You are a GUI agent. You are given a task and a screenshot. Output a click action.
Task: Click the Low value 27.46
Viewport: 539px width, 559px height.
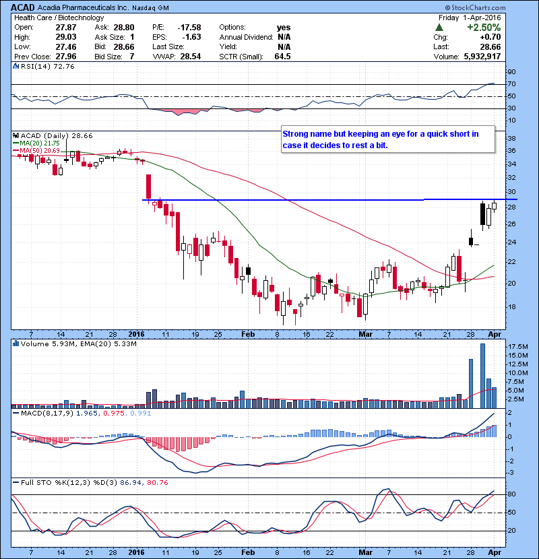click(x=66, y=46)
